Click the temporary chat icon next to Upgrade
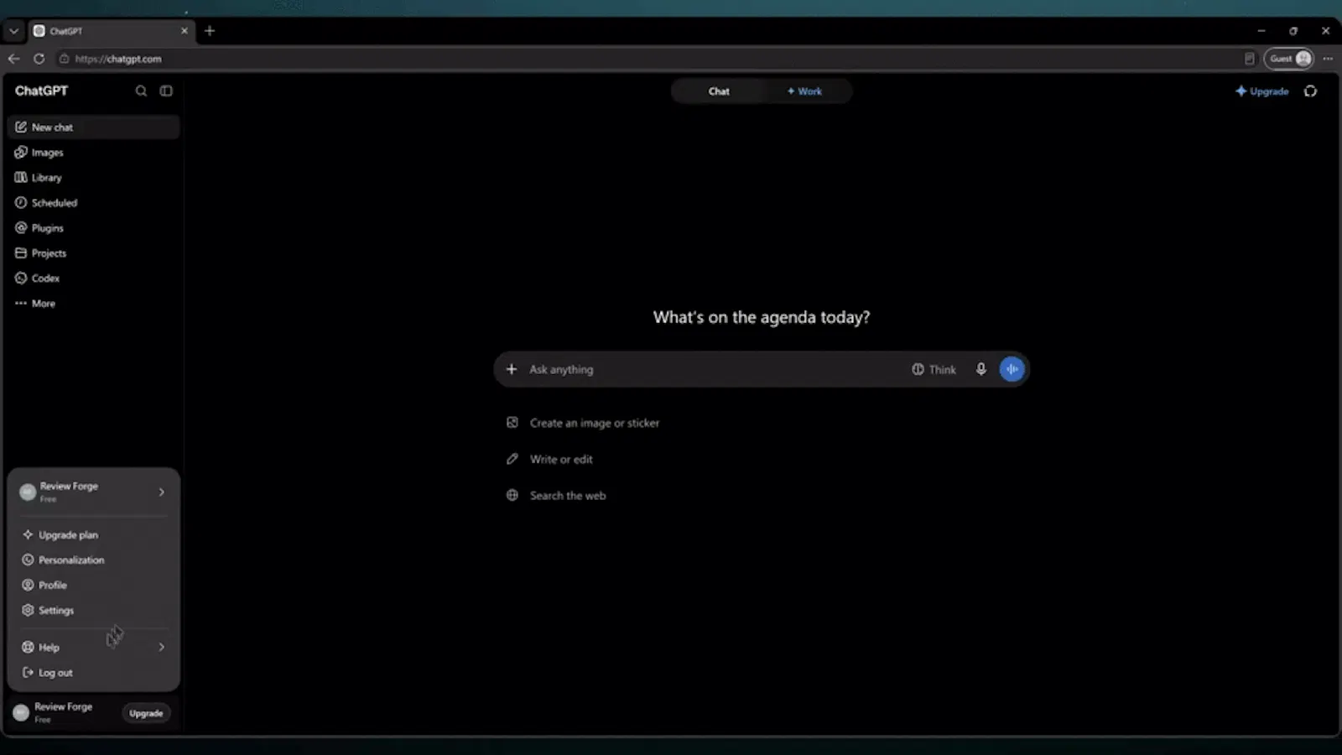This screenshot has height=755, width=1342. pyautogui.click(x=1310, y=91)
